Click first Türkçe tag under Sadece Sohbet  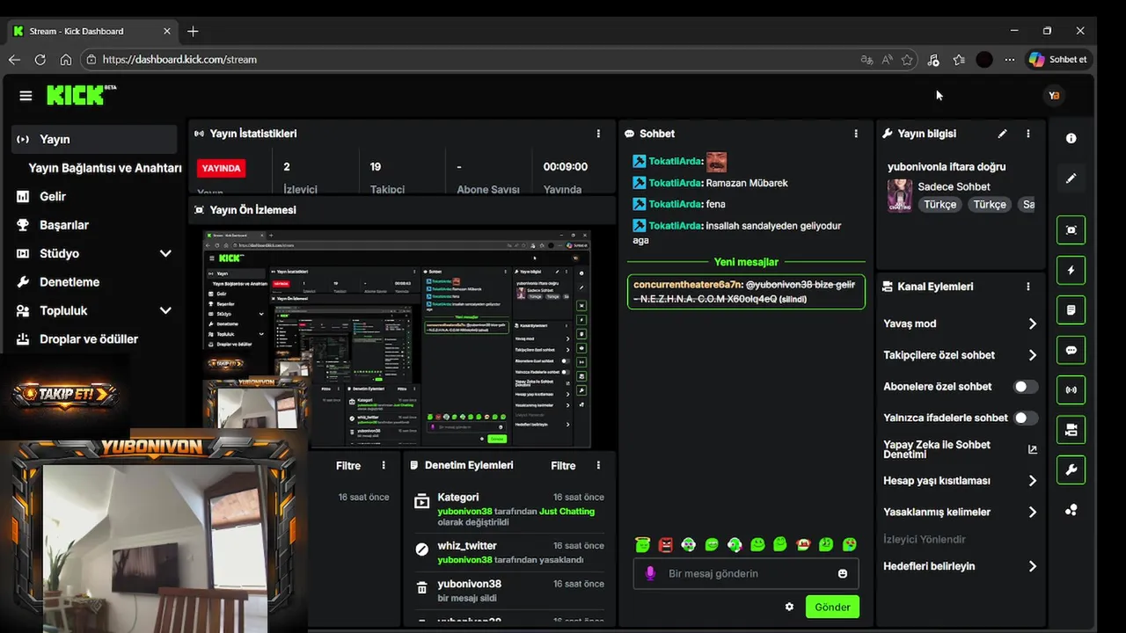[940, 204]
